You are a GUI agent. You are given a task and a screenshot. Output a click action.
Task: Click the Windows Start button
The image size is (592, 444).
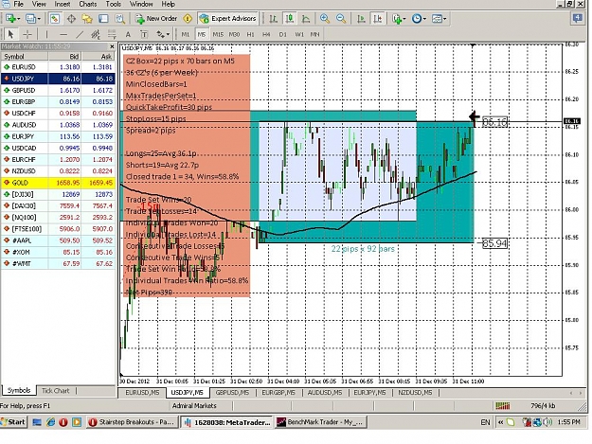pos(13,422)
